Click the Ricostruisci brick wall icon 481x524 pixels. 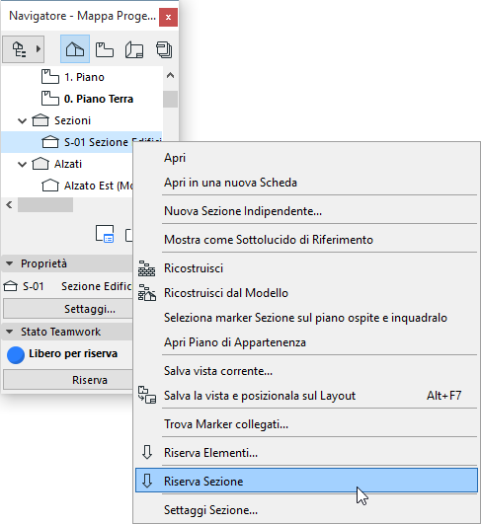point(147,268)
